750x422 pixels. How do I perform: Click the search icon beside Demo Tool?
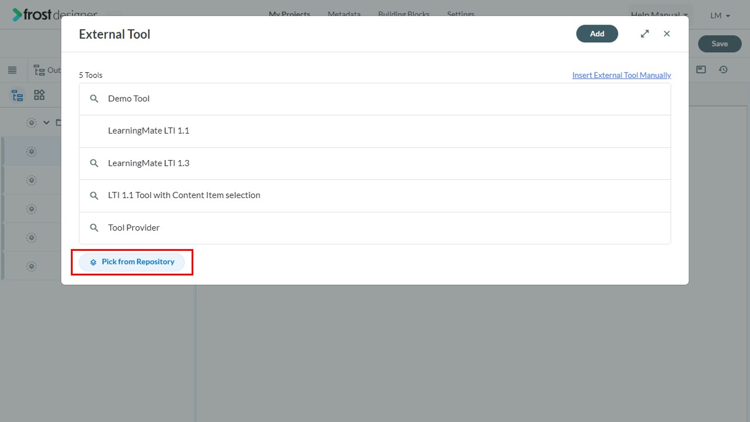click(x=94, y=99)
